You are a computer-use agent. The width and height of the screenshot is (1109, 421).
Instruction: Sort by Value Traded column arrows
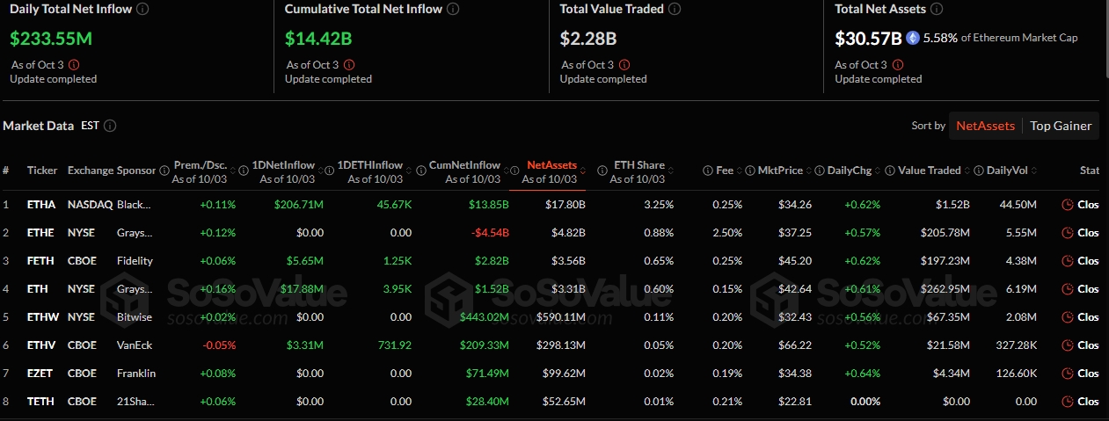tap(967, 171)
